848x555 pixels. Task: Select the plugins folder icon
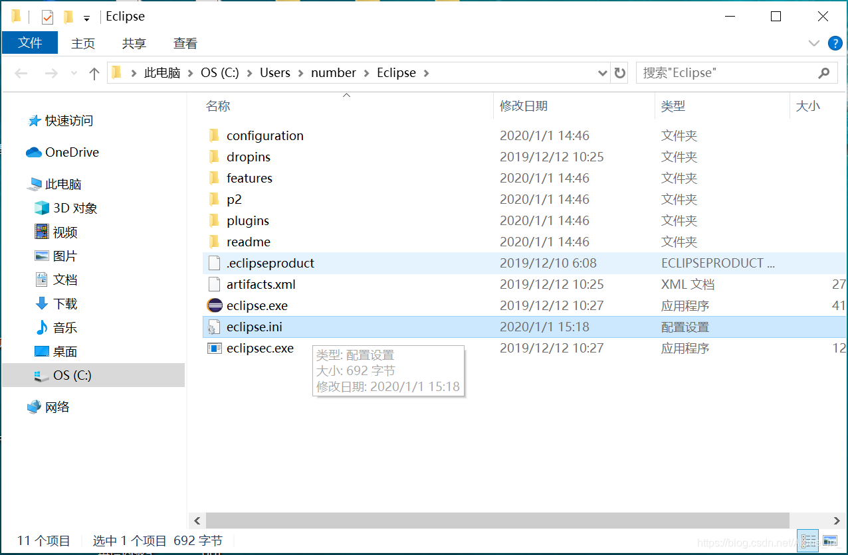(214, 221)
